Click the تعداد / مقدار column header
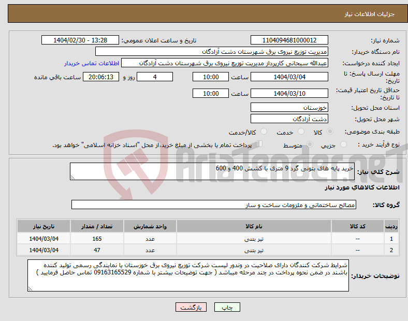 pos(97,226)
